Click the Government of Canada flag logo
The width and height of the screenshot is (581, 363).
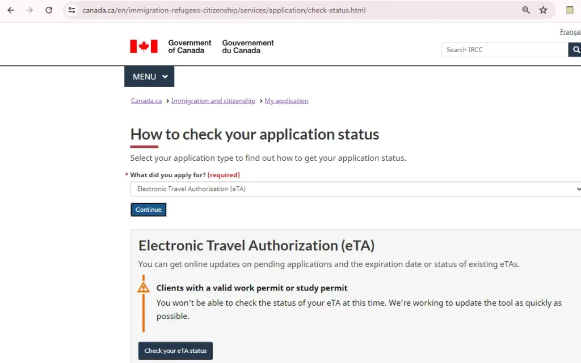(x=143, y=45)
